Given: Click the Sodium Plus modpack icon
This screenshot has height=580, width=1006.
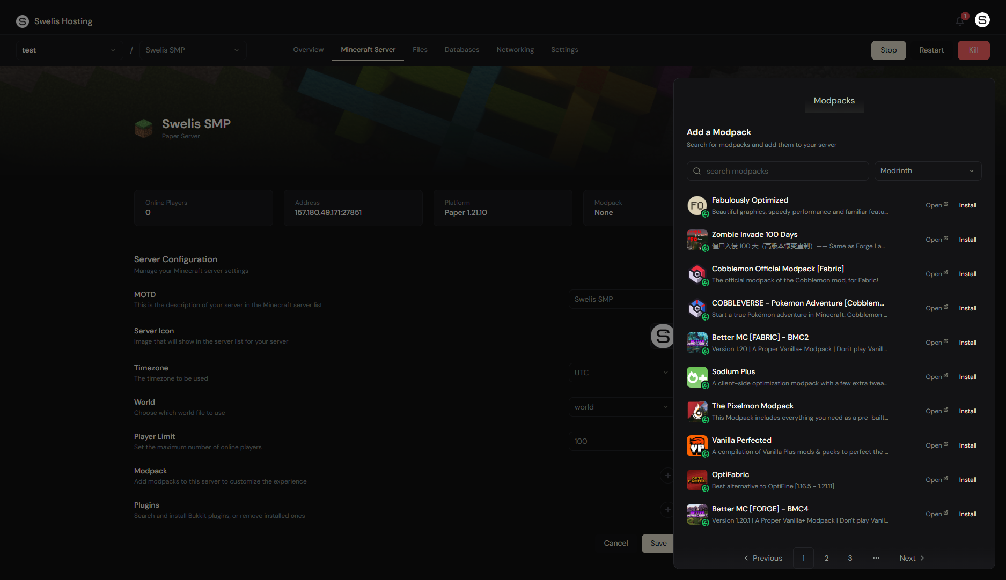Looking at the screenshot, I should click(x=696, y=377).
